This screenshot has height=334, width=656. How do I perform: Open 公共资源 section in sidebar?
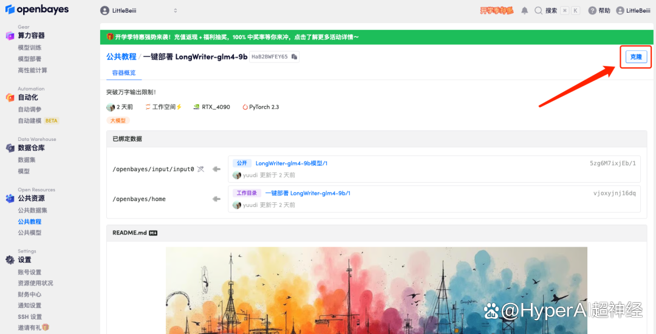[31, 198]
